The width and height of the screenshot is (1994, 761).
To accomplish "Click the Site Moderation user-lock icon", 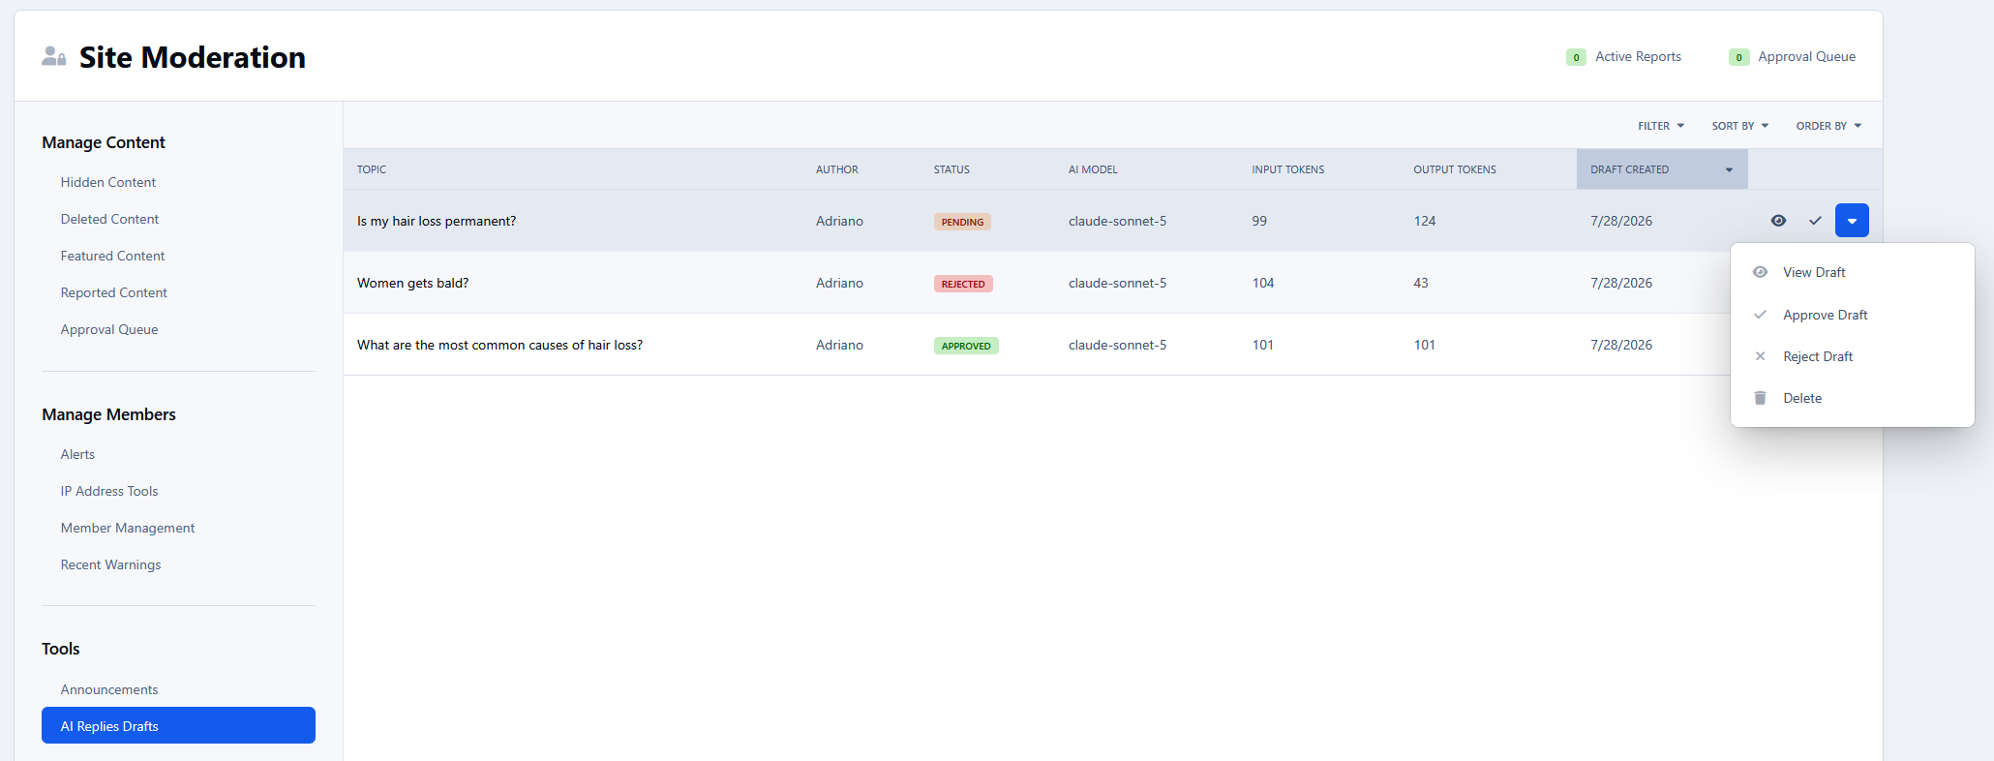I will tap(54, 57).
